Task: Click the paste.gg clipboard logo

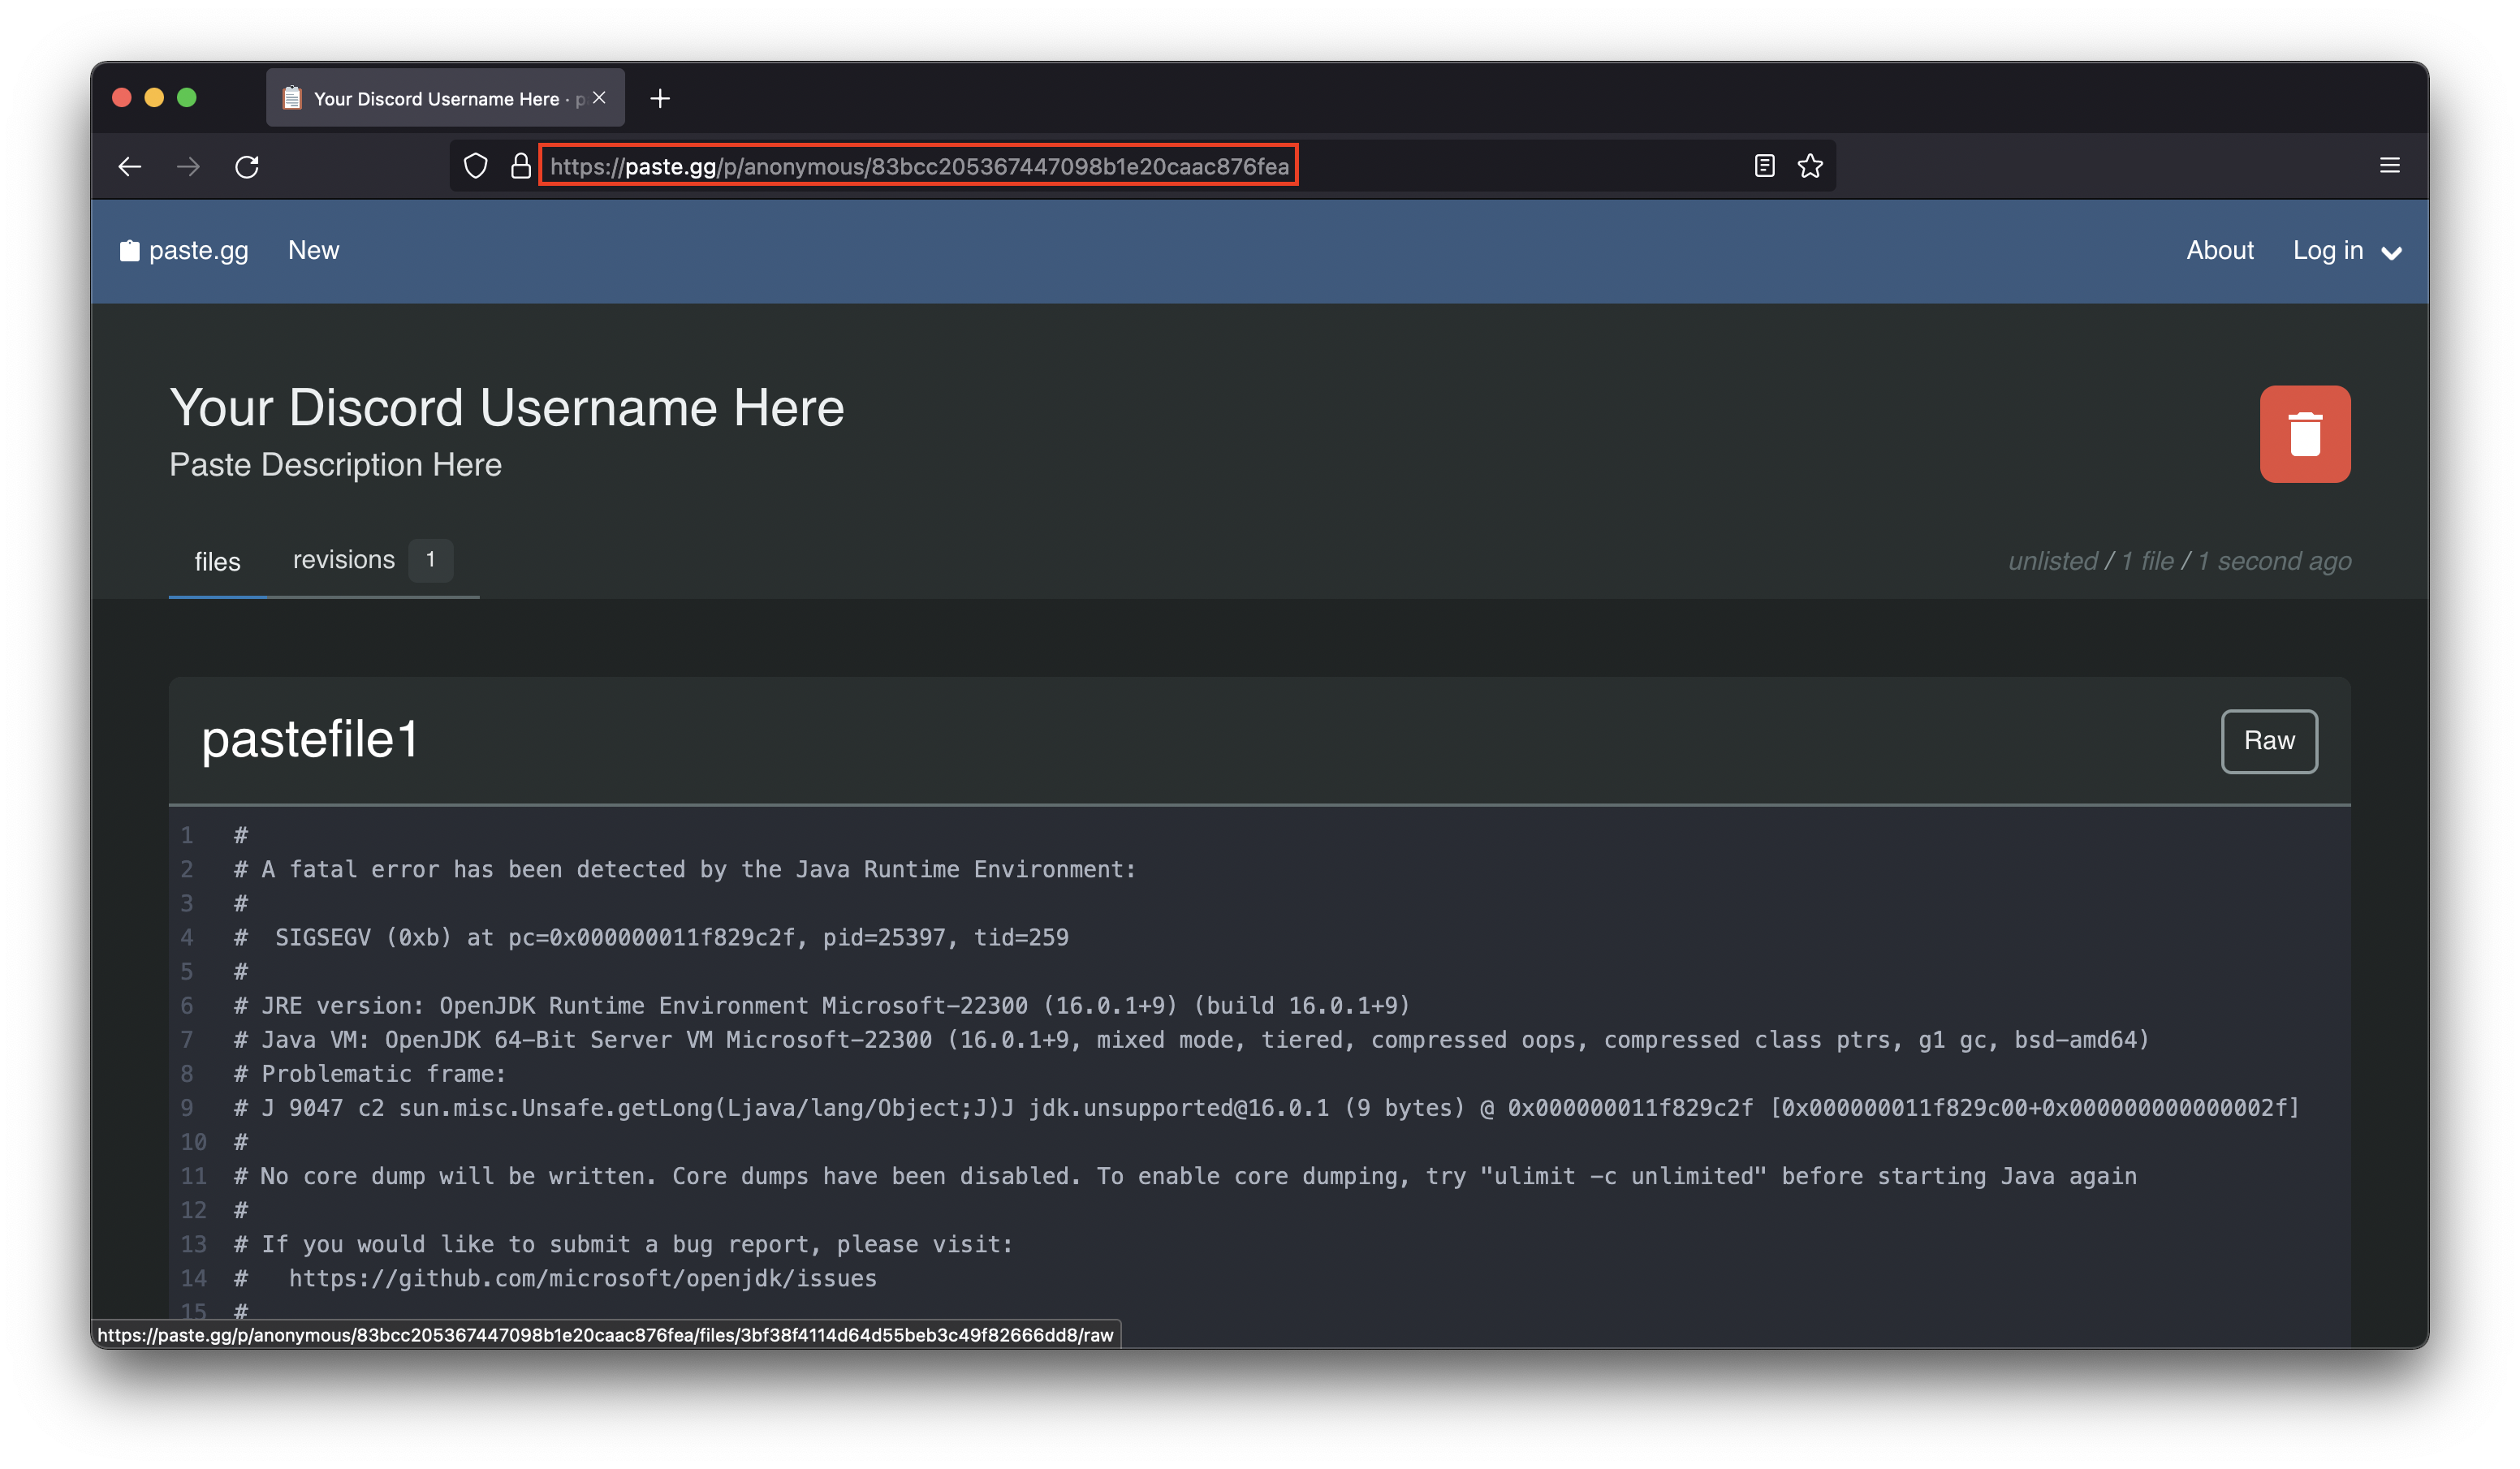Action: [x=129, y=250]
